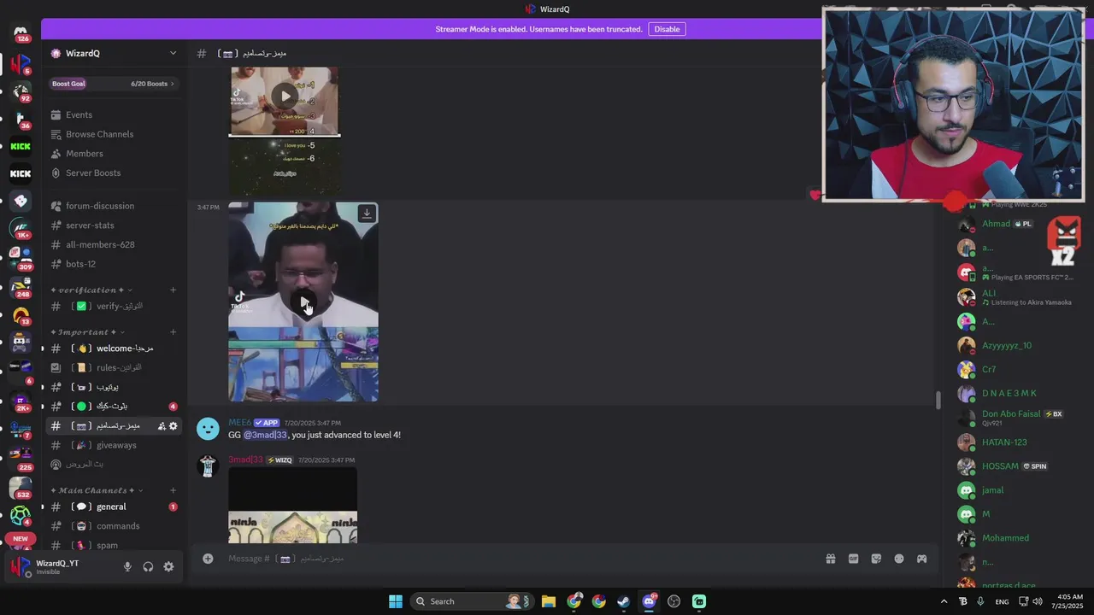Image resolution: width=1094 pixels, height=615 pixels.
Task: Open 3mad|33 username in chat
Action: (245, 460)
